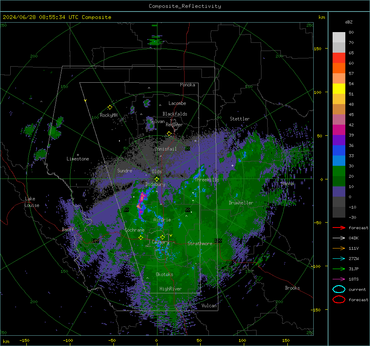The image size is (370, 346).
Task: Click the RockyMH label on map
Action: (109, 115)
